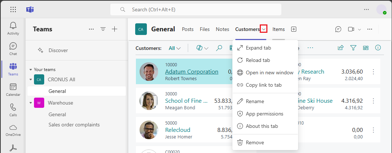Screen dimensions: 392x153
Task: Expand the All customers view dropdown
Action: (175, 48)
